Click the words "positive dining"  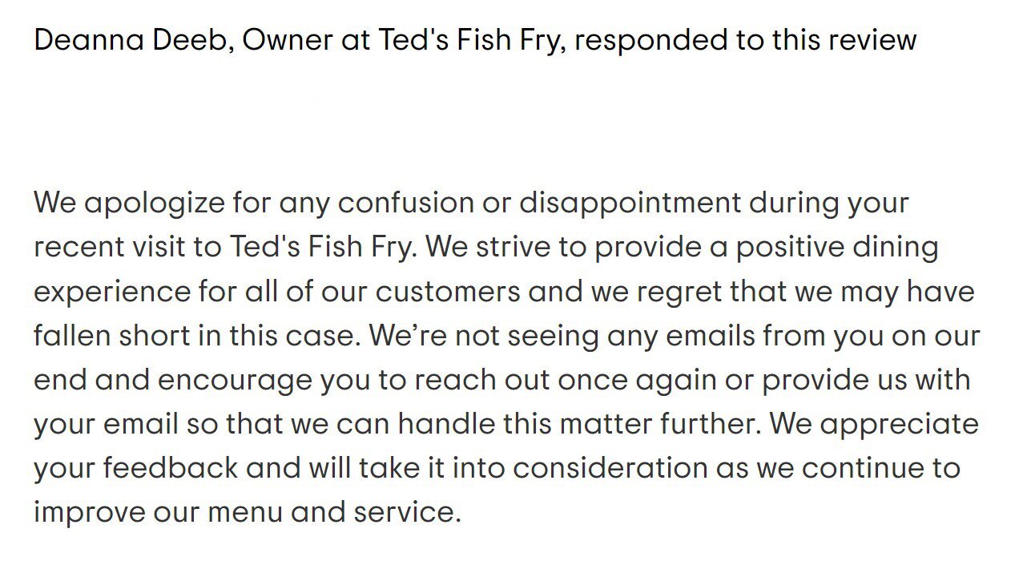click(837, 247)
